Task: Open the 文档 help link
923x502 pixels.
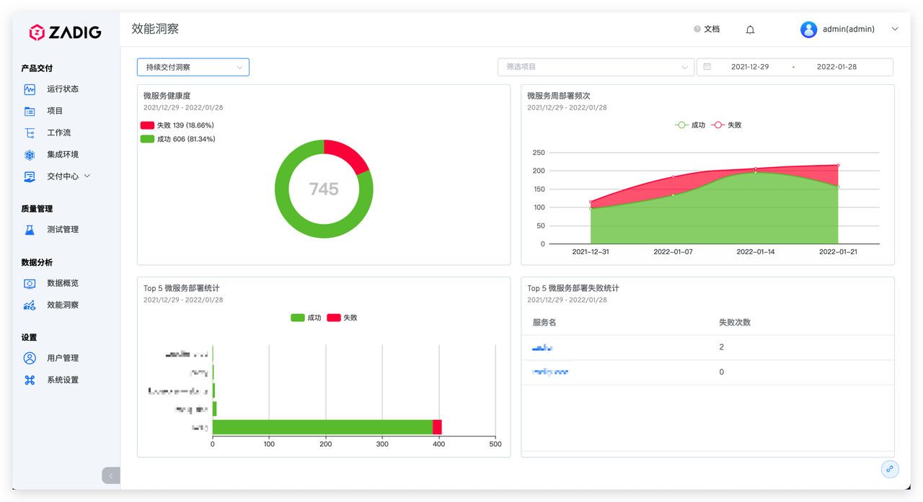Action: tap(707, 30)
